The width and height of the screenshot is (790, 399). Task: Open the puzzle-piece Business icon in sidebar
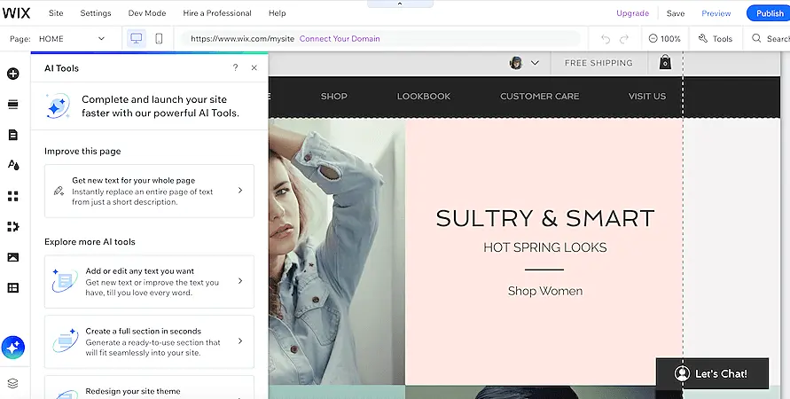[x=13, y=227]
